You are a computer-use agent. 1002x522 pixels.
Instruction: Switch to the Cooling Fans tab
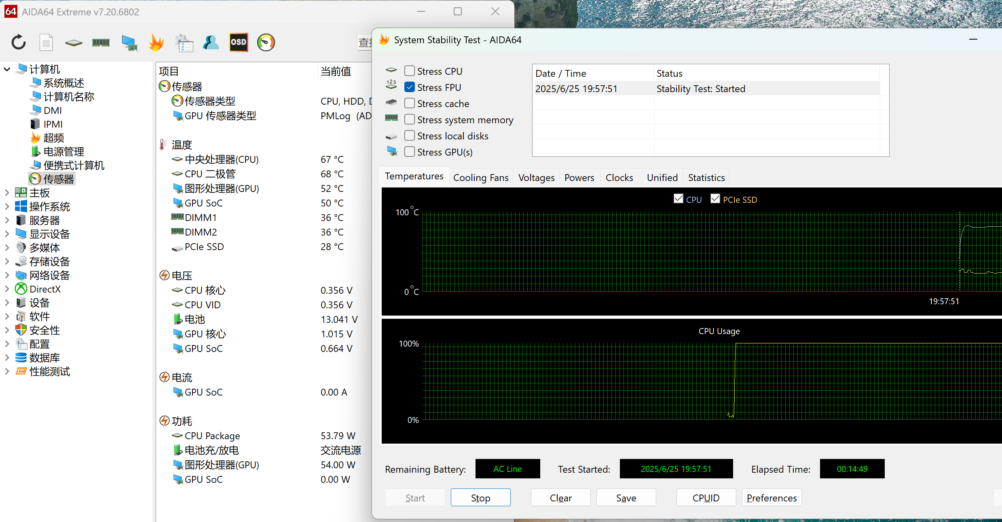point(481,178)
